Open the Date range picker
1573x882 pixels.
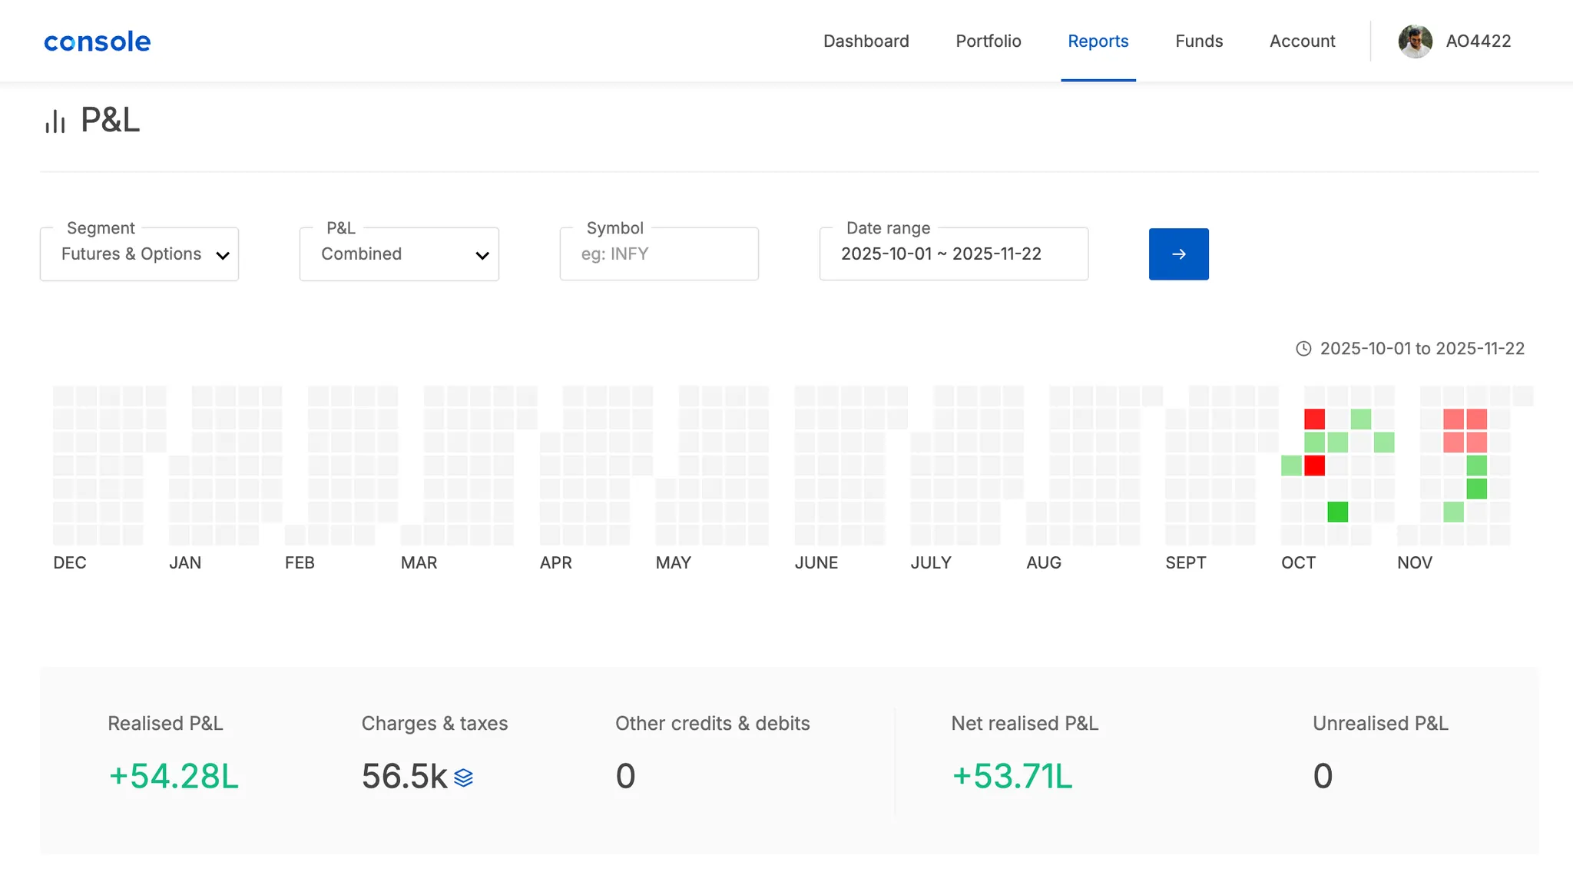pyautogui.click(x=953, y=254)
